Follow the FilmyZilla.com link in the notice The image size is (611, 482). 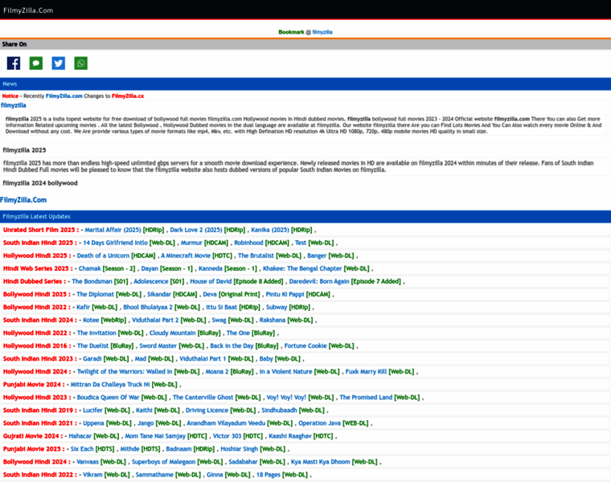64,96
